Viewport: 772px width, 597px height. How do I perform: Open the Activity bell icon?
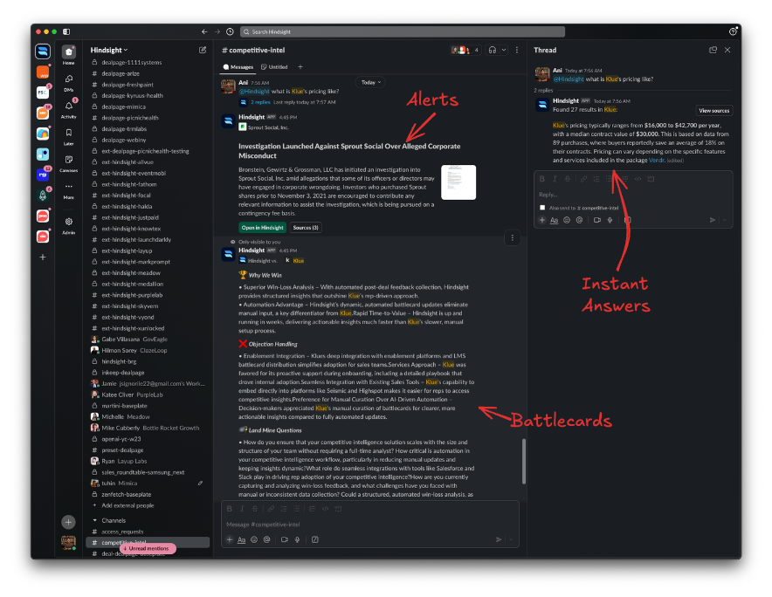tap(68, 109)
